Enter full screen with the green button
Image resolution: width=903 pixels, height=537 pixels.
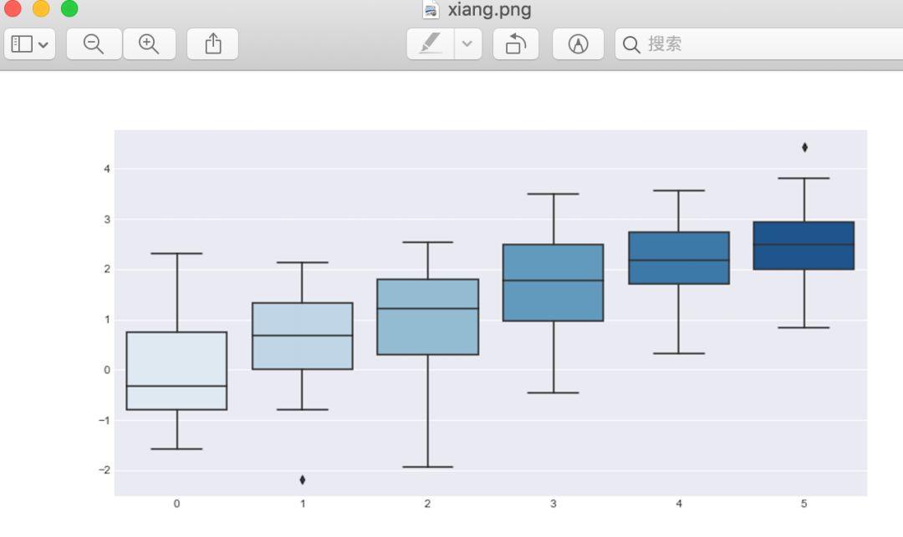(69, 8)
